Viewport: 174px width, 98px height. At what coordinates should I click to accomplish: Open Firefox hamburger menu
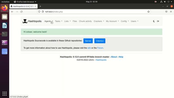171,12
